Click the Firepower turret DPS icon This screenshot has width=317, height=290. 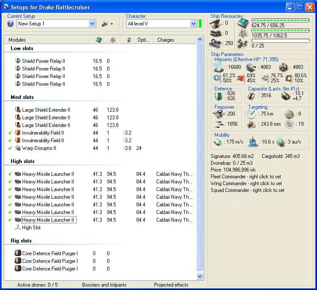[x=219, y=114]
